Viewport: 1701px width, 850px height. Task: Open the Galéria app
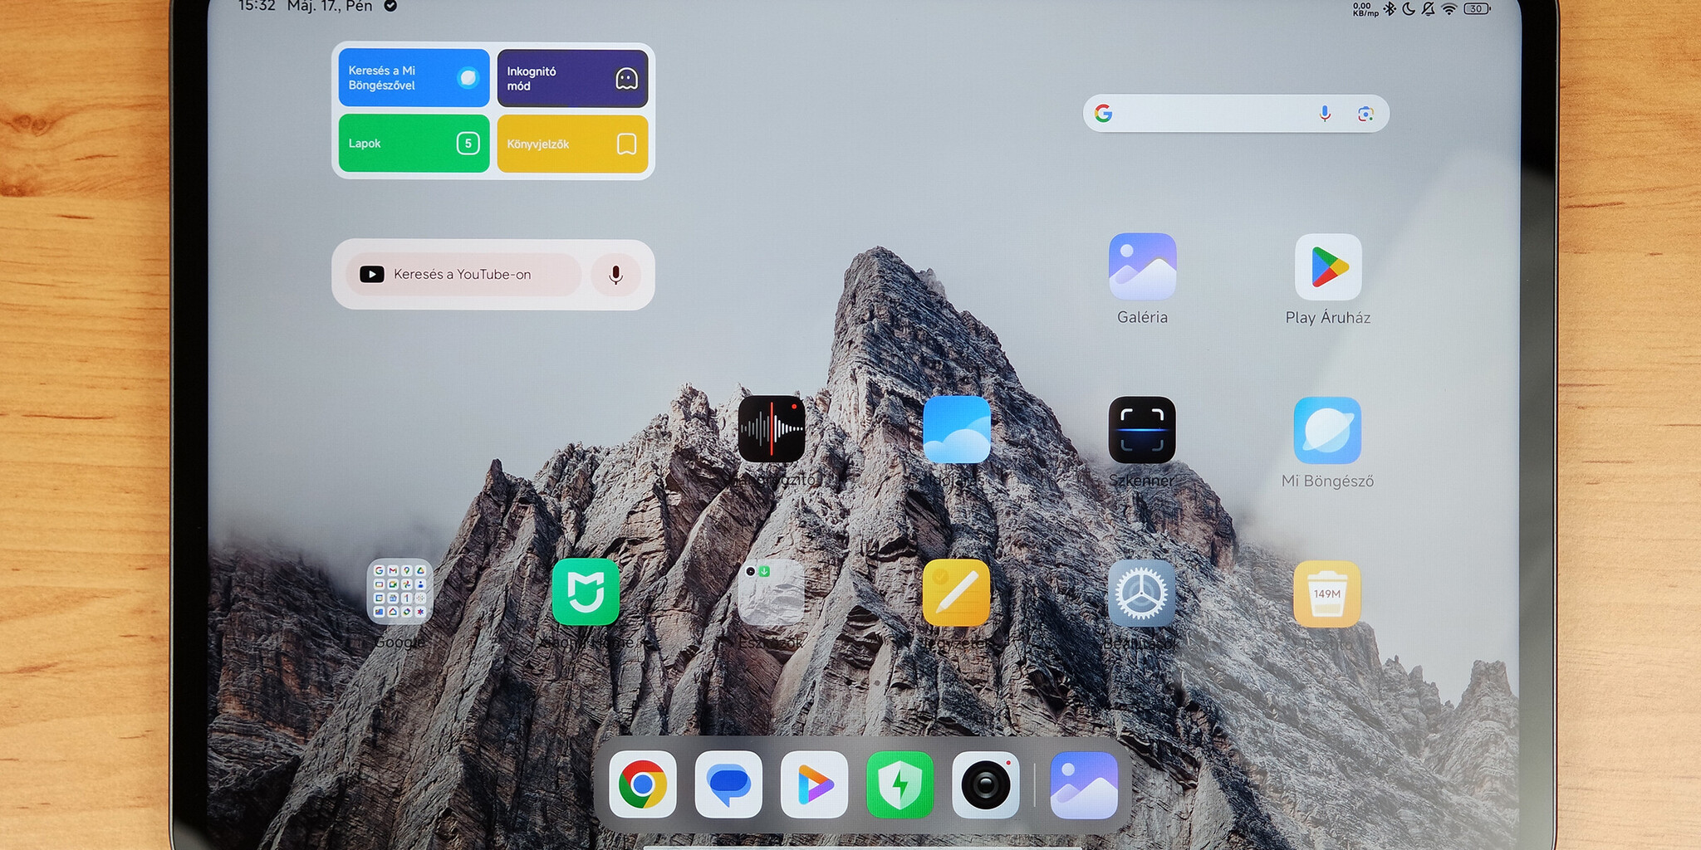click(1142, 266)
